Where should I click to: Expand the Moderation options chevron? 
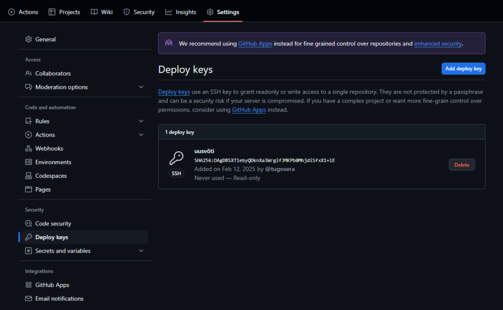point(141,87)
